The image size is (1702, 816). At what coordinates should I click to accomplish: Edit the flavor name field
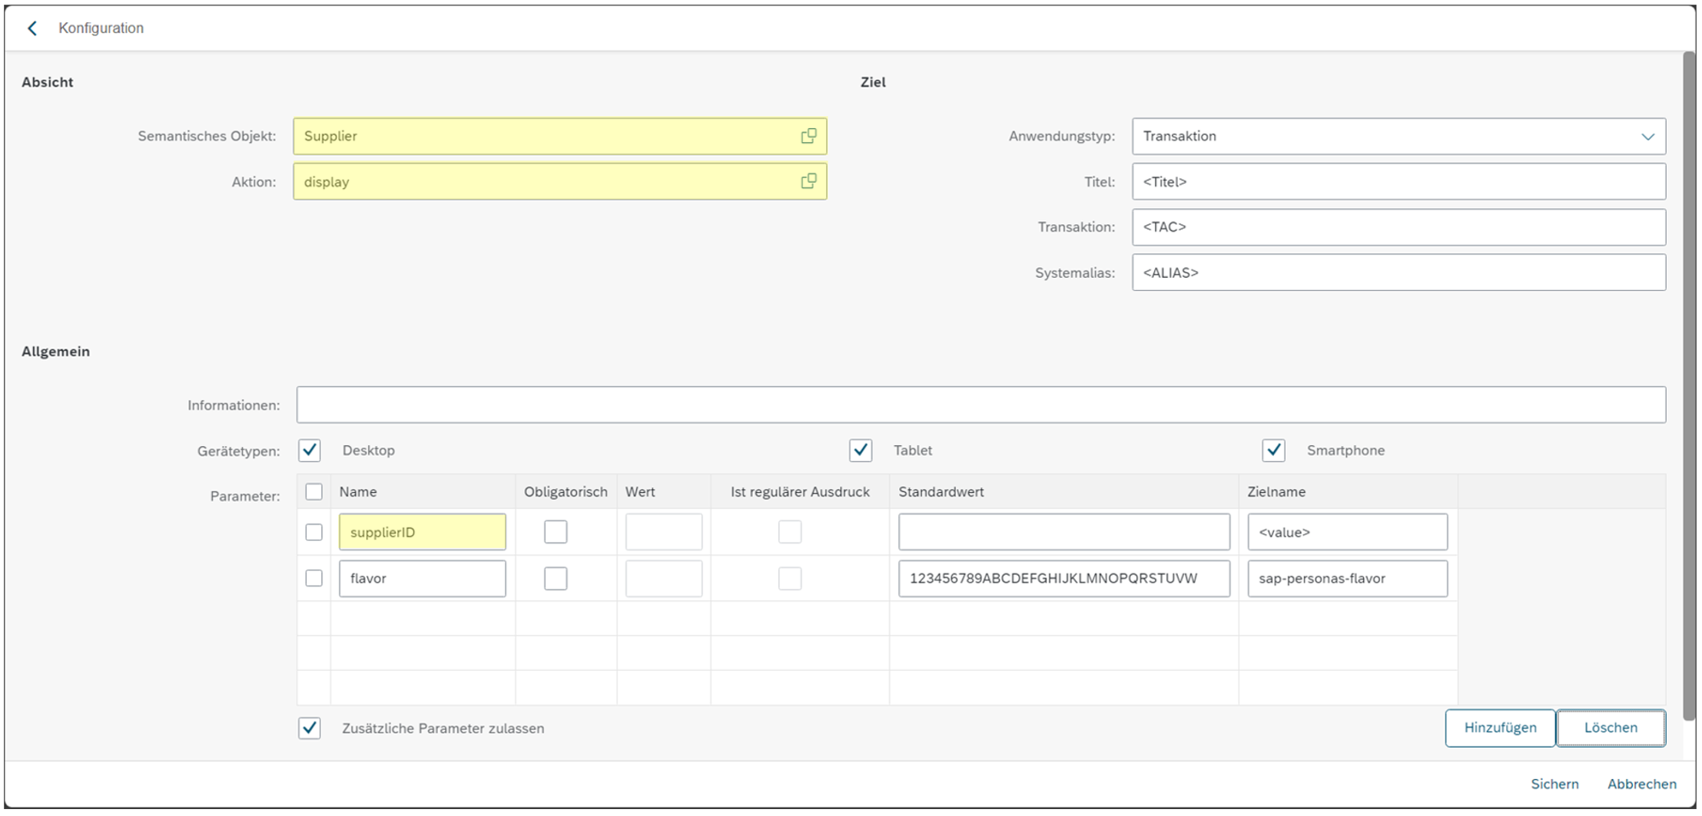click(422, 578)
